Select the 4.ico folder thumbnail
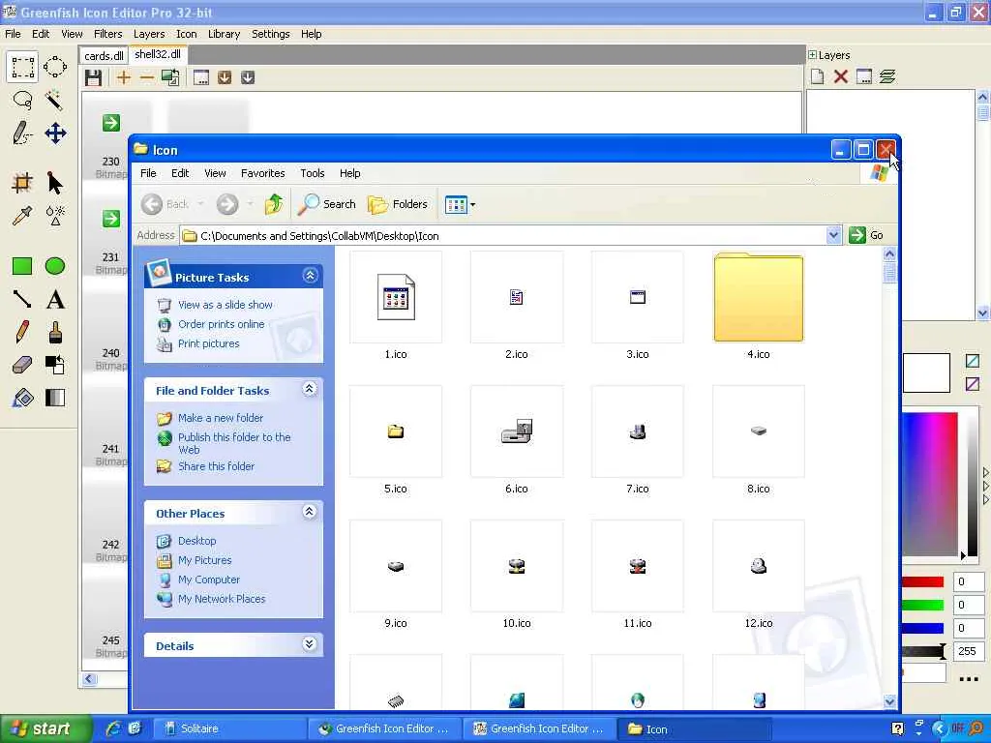991x743 pixels. (x=759, y=297)
